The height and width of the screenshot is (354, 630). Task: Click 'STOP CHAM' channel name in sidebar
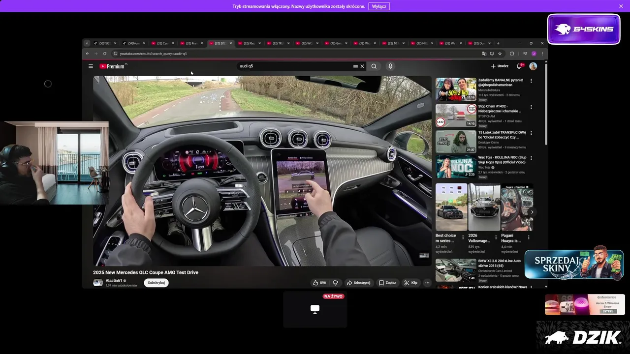point(485,117)
